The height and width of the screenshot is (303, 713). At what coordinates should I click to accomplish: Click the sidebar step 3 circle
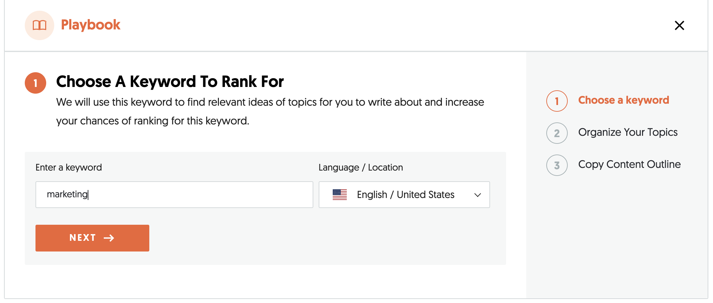point(557,165)
